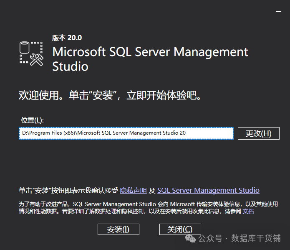290x250 pixels.
Task: Start installation with the 安装(I) button
Action: [118, 229]
